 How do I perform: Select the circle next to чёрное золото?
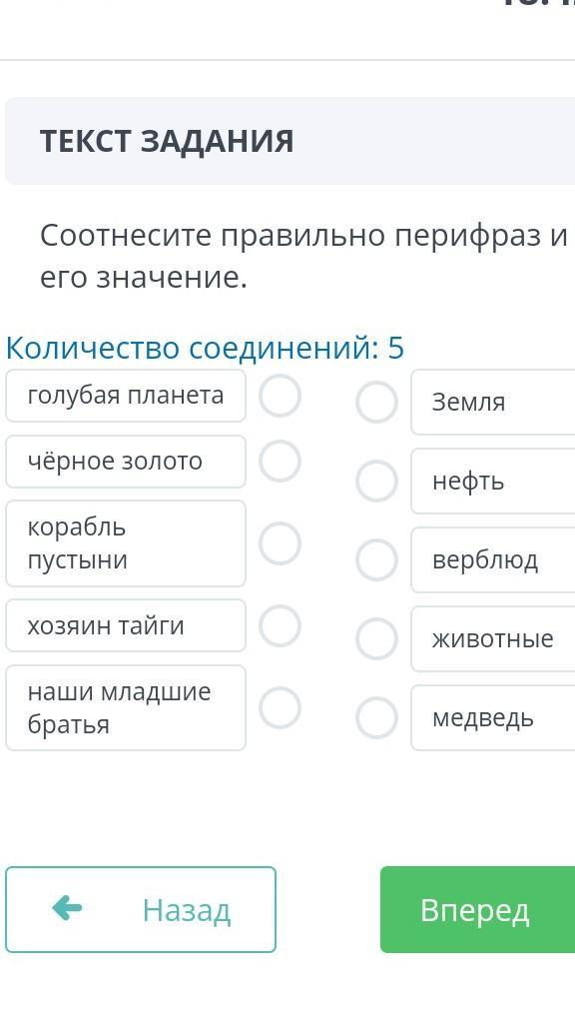[280, 462]
